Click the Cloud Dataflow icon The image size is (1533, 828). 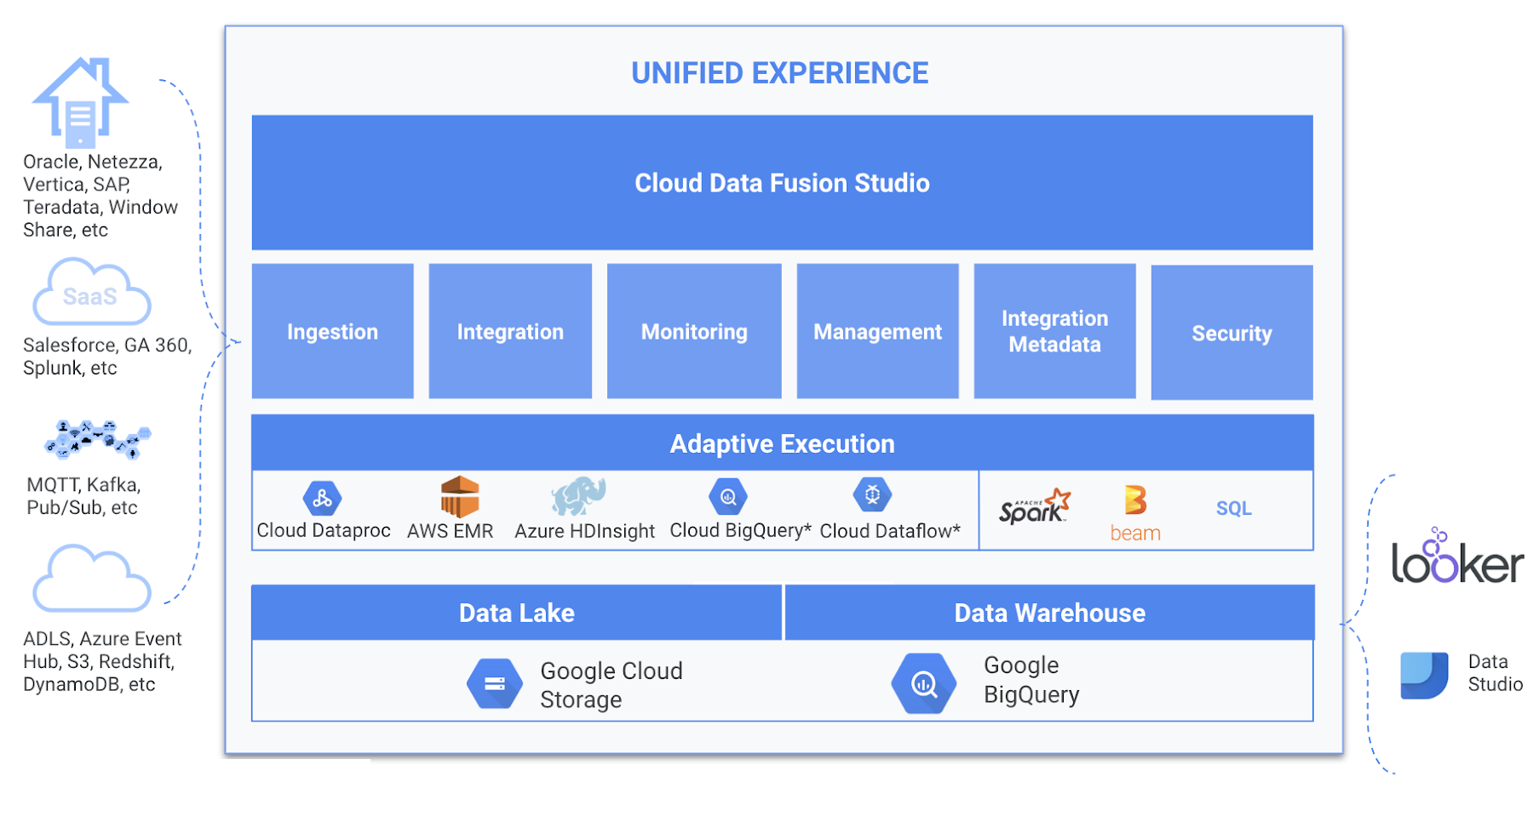pos(872,494)
